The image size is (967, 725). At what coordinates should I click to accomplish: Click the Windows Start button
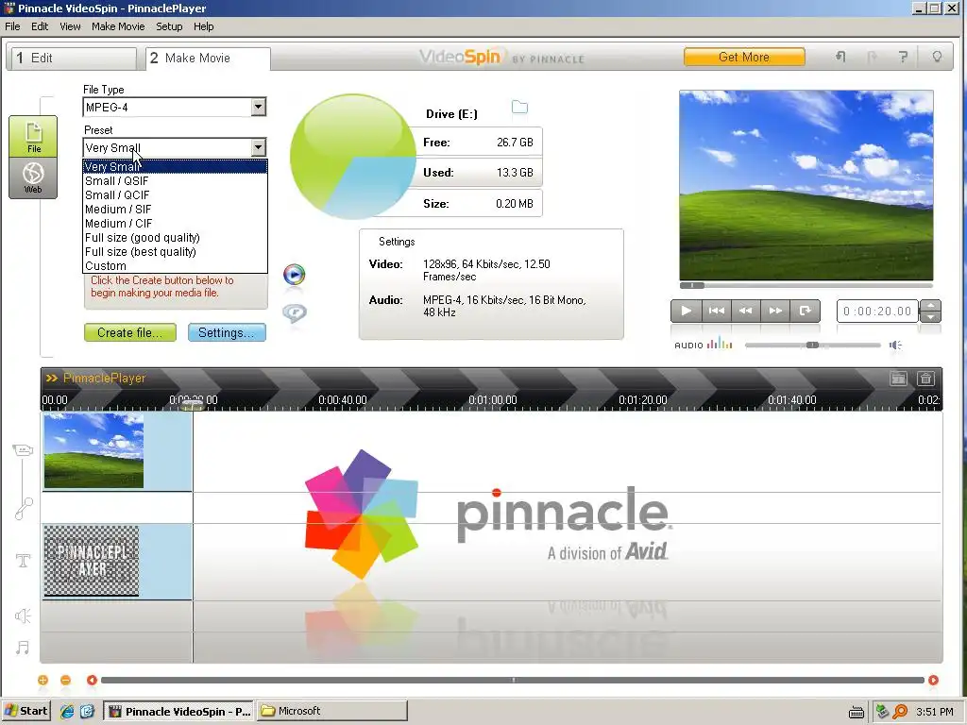click(x=25, y=711)
